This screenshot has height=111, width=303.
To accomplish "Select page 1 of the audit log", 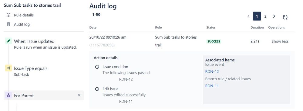I will click(257, 16).
